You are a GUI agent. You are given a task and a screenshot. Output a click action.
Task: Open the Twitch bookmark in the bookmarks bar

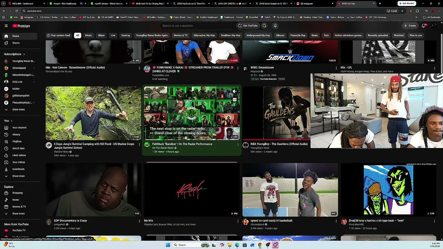[265, 17]
